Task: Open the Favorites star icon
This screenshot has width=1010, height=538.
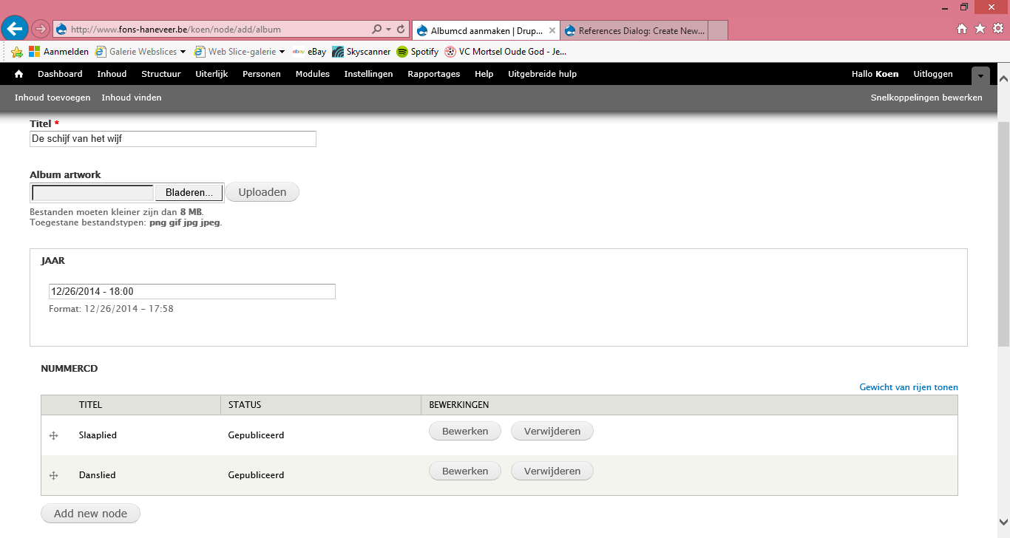Action: (980, 29)
